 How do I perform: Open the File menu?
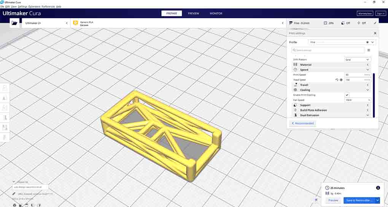click(2, 7)
